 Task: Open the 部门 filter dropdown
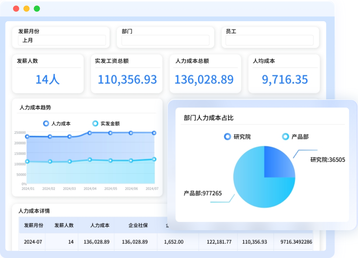165,40
